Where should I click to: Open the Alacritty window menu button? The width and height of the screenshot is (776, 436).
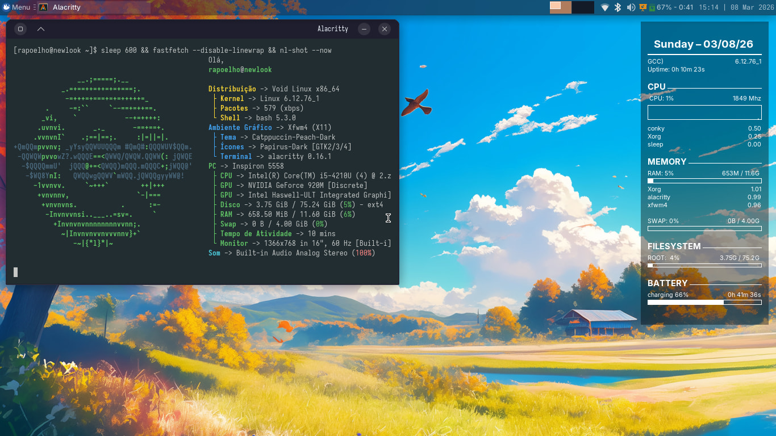coord(20,29)
